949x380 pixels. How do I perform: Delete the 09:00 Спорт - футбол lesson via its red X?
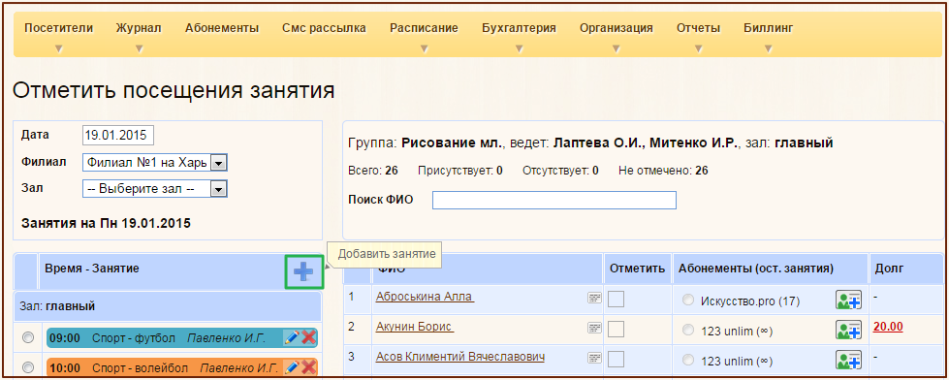tap(309, 337)
